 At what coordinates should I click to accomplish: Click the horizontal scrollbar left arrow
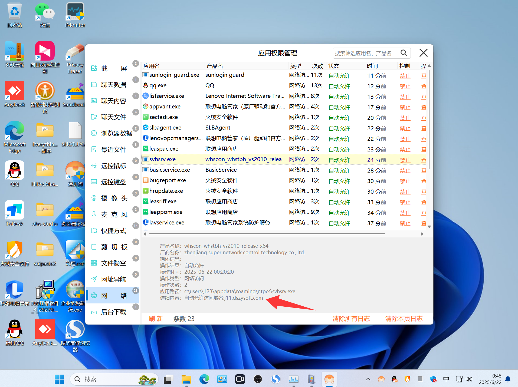coord(145,234)
